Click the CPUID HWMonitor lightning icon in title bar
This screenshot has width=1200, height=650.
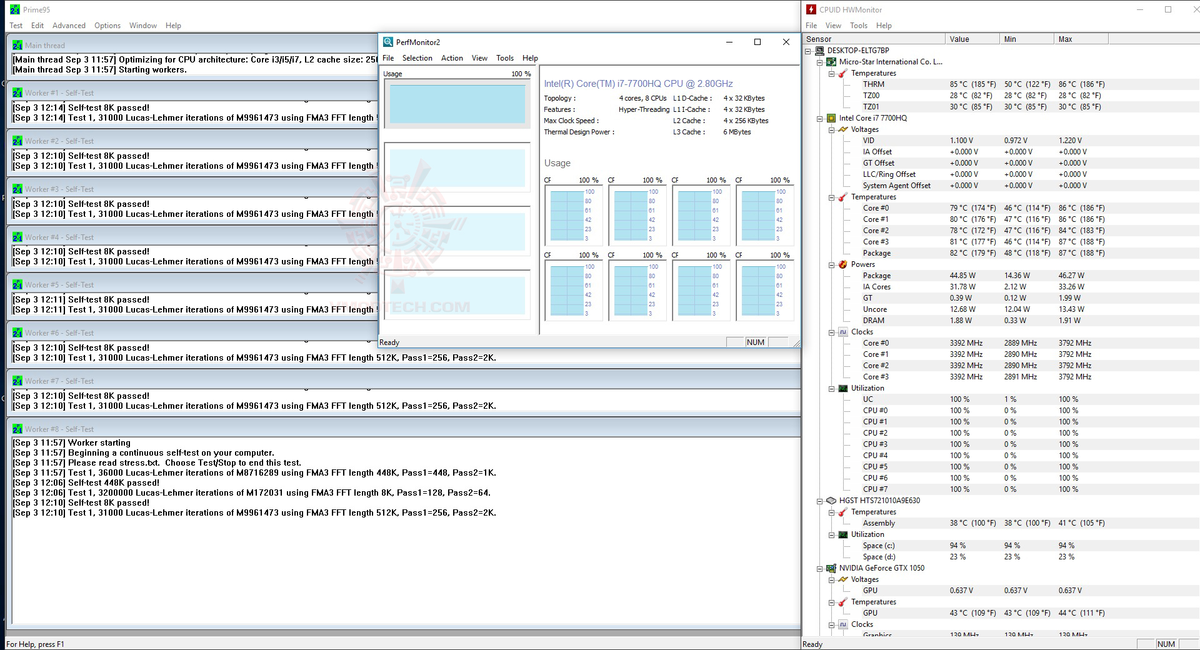tap(811, 9)
